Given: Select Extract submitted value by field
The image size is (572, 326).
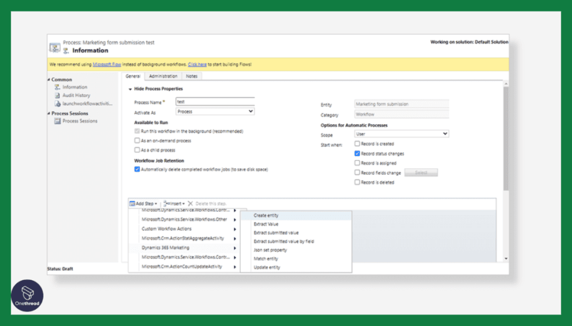Looking at the screenshot, I should tap(296, 241).
